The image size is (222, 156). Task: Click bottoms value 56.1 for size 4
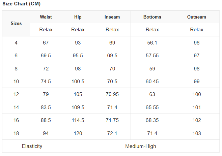point(152,43)
